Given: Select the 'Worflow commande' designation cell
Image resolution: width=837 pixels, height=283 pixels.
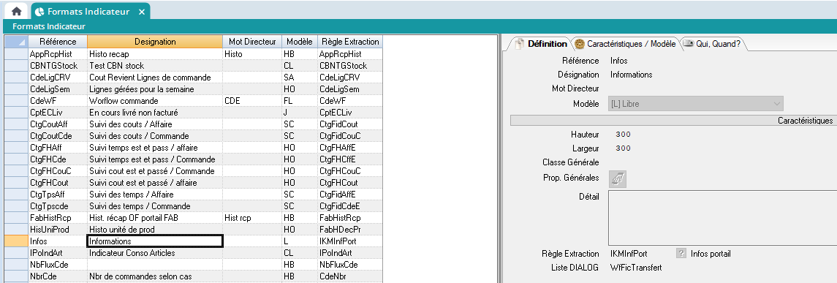Looking at the screenshot, I should pyautogui.click(x=155, y=101).
